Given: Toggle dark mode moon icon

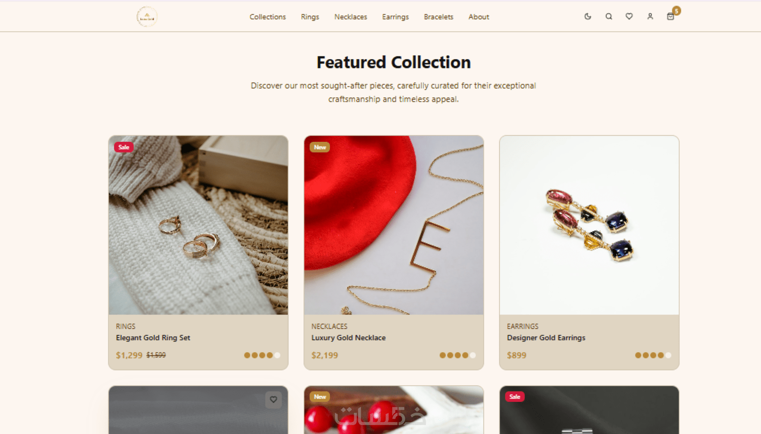Looking at the screenshot, I should click(588, 17).
